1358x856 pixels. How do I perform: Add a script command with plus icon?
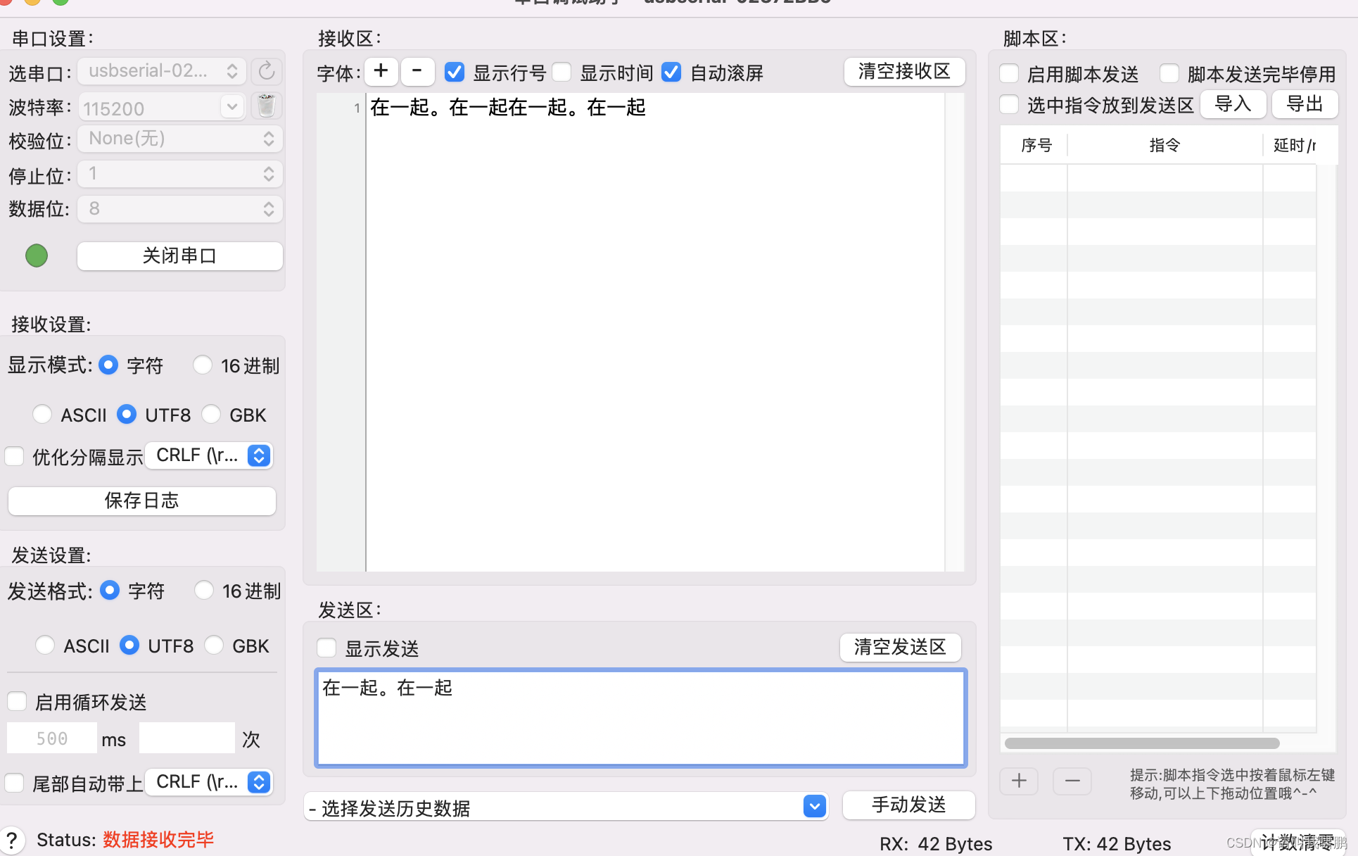(x=1018, y=781)
